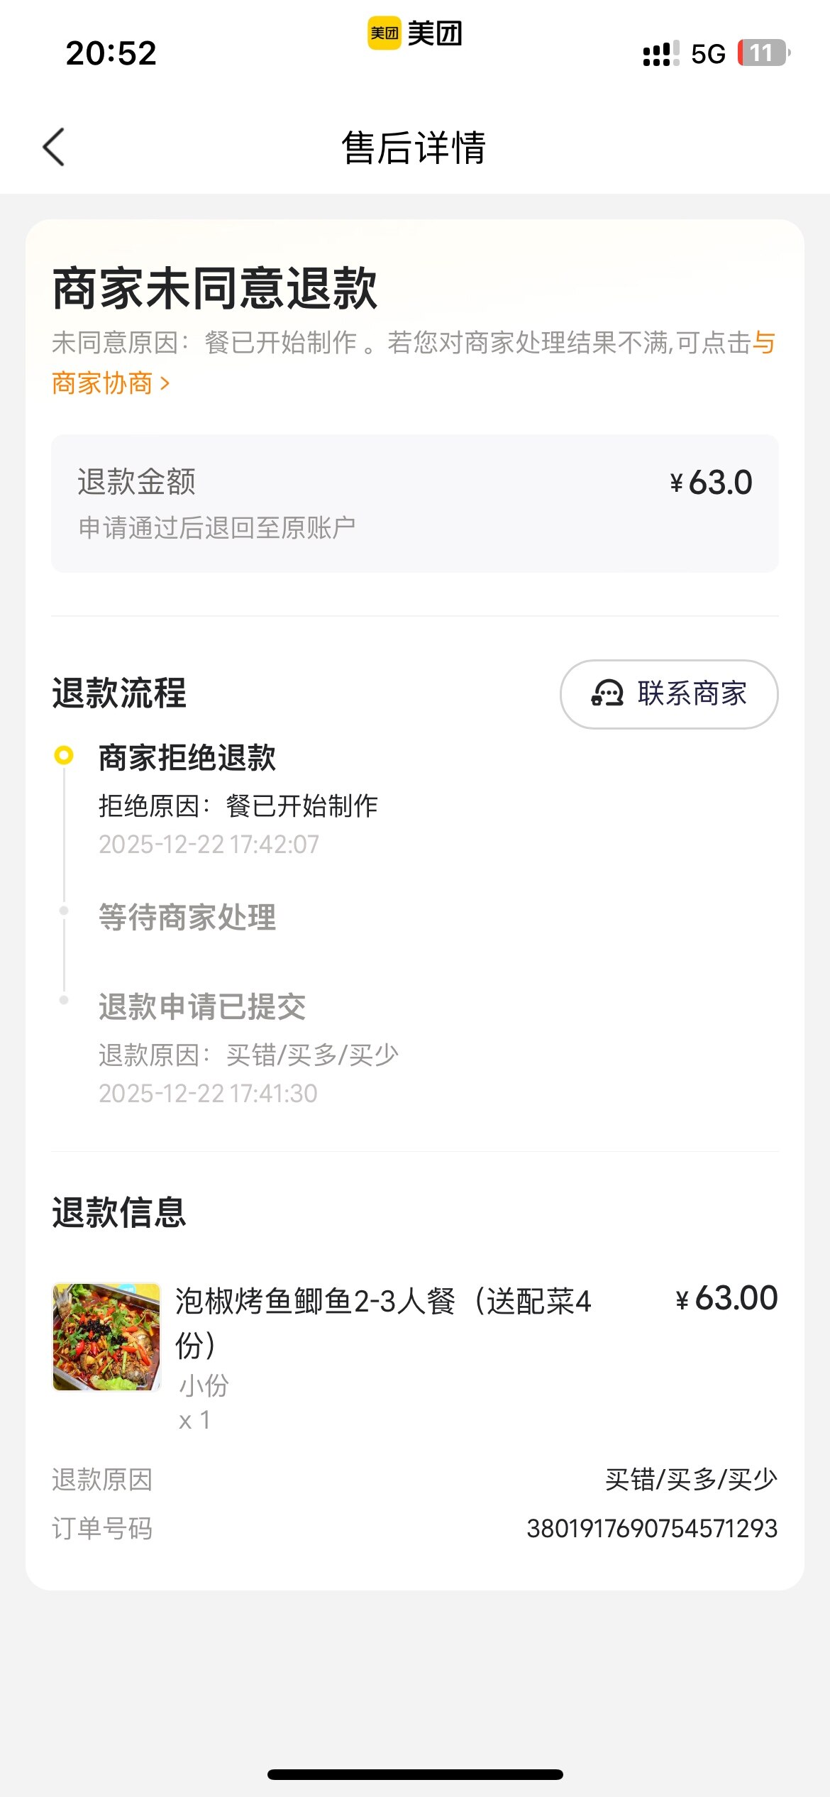
Task: Tap the 泡椒烤鱼鲫鱼2-3人餐 item title
Action: 383,1302
